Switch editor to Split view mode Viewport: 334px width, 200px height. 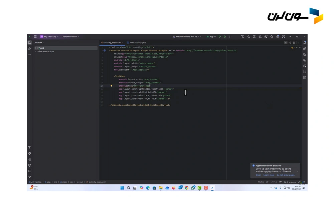(290, 43)
